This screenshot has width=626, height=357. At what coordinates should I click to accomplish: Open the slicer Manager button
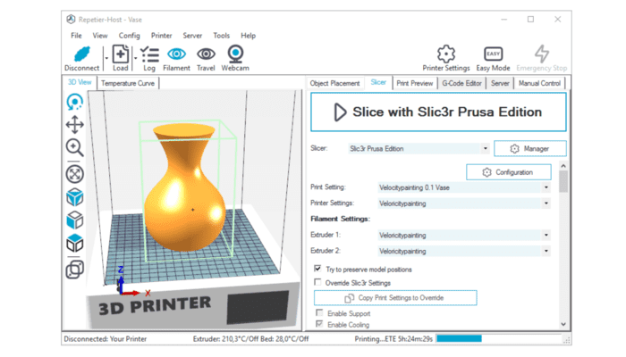coord(529,149)
